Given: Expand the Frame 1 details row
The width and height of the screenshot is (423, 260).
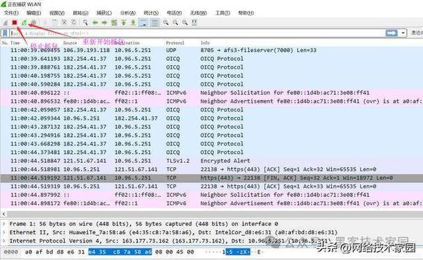Looking at the screenshot, I should [x=4, y=224].
